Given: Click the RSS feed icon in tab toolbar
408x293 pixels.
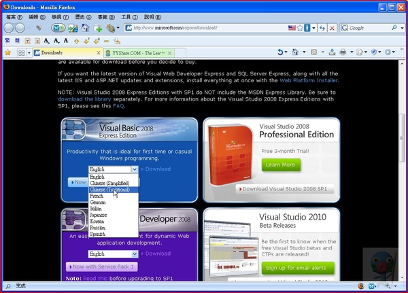Looking at the screenshot, I should click(313, 52).
